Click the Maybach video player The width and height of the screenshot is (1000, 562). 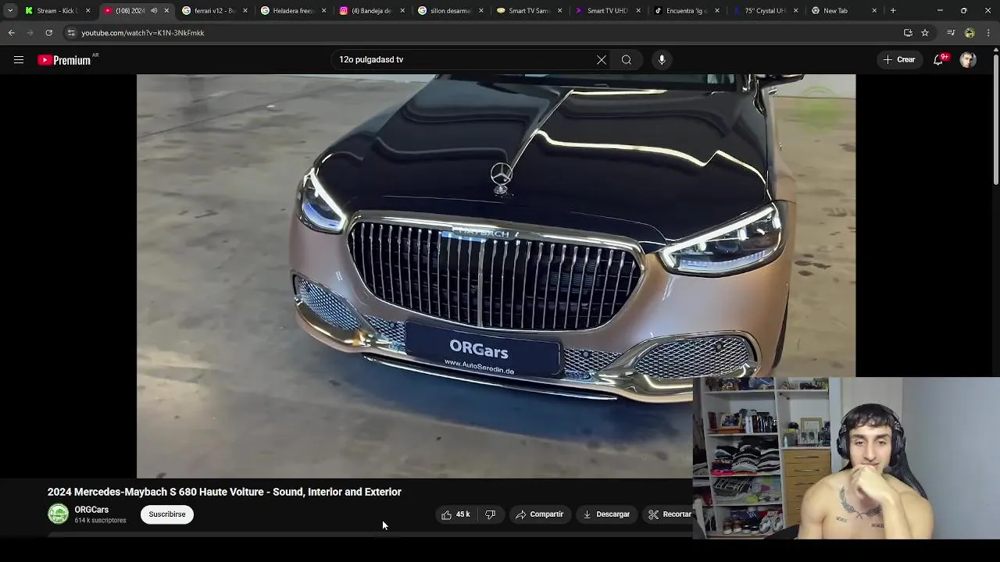click(496, 276)
